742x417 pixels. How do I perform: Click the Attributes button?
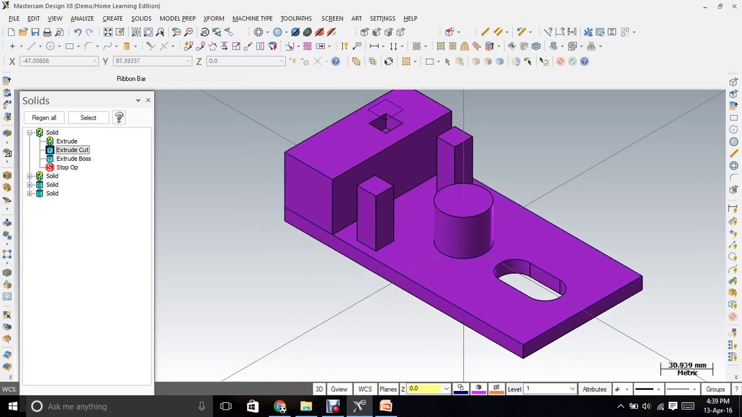594,389
